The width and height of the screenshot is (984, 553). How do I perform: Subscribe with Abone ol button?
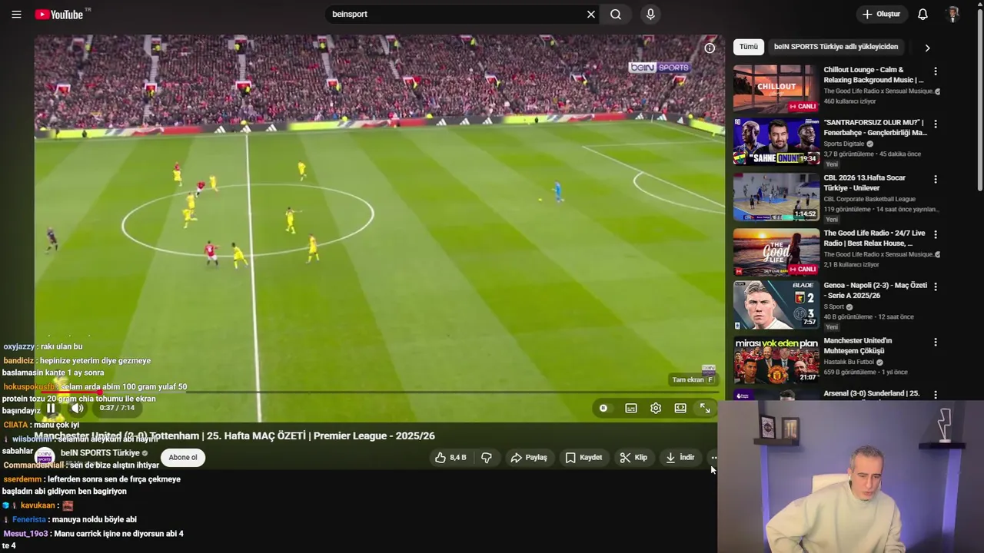pyautogui.click(x=183, y=457)
